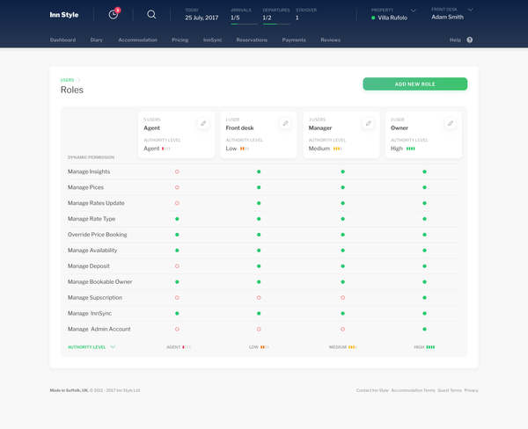Click the search magnifier icon
528x429 pixels.
151,14
